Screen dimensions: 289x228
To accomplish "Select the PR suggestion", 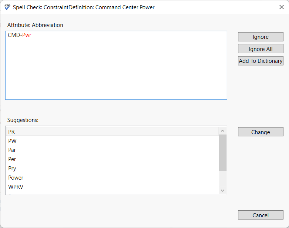I will pos(11,132).
